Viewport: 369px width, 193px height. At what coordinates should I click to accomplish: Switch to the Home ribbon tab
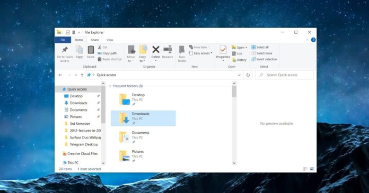coord(79,40)
